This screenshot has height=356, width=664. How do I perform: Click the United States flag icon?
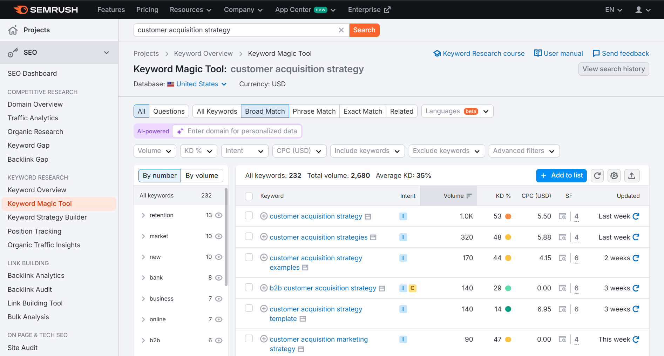point(171,84)
